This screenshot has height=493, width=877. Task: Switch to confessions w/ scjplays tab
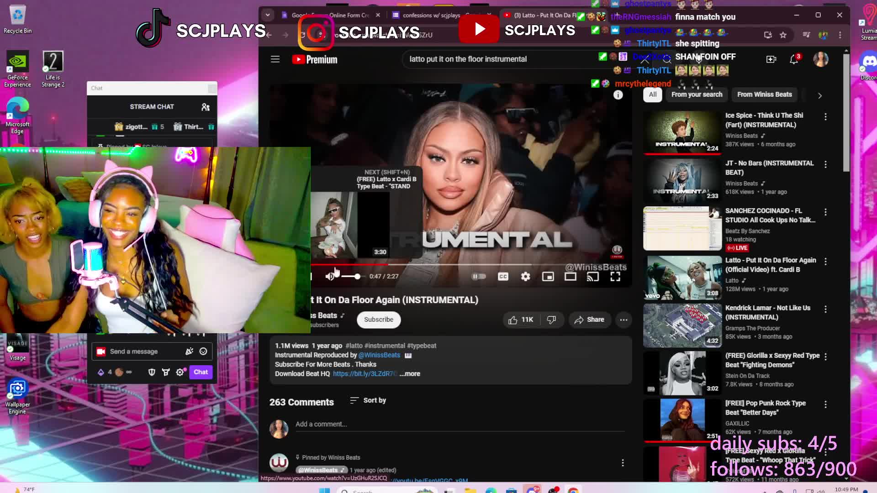click(442, 15)
